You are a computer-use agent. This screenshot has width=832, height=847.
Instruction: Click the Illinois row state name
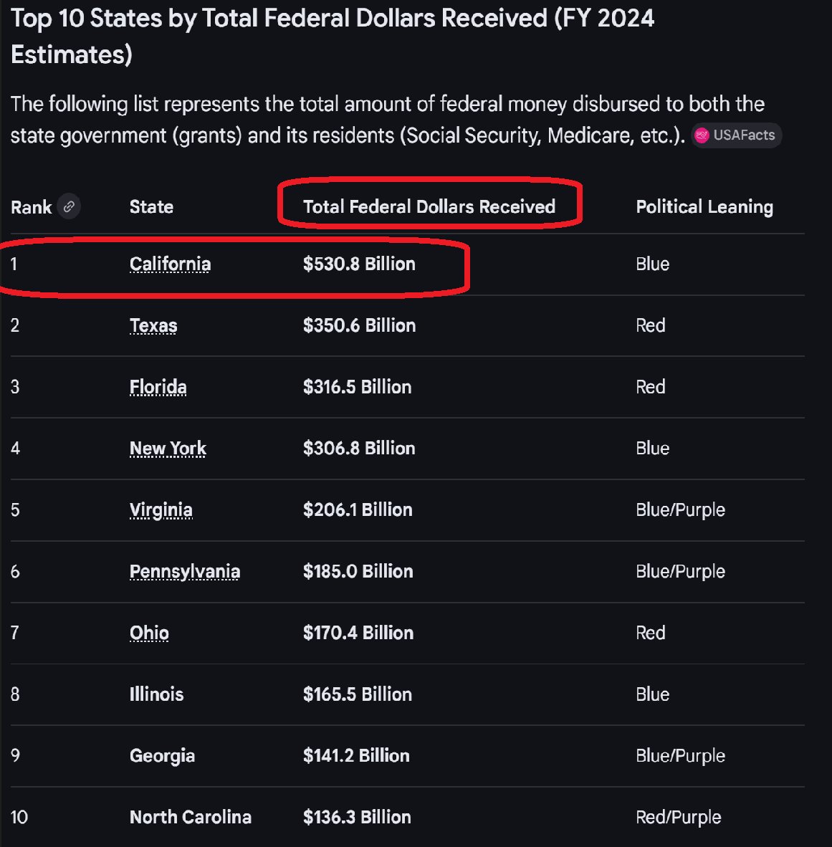(157, 694)
